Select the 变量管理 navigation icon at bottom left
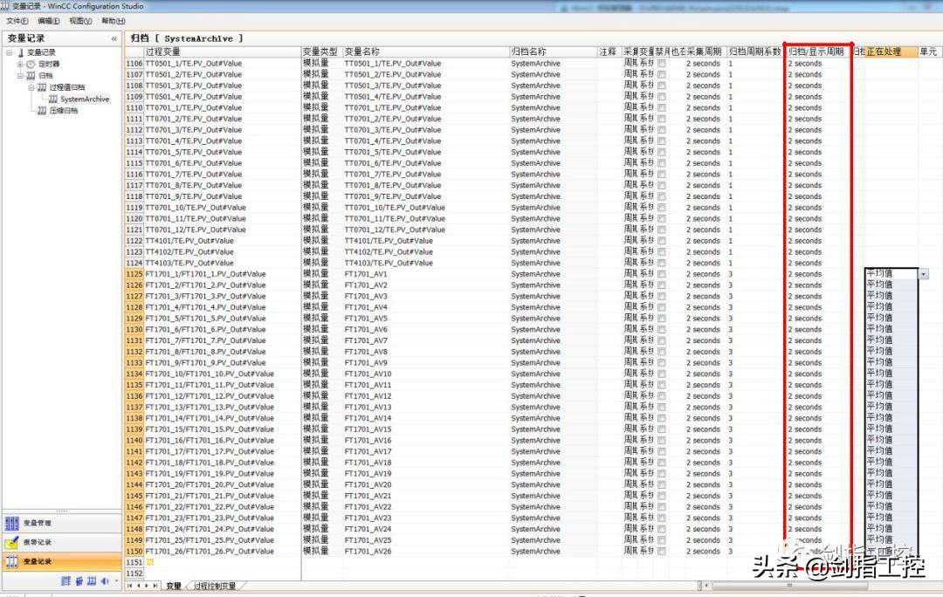This screenshot has height=597, width=943. [12, 523]
